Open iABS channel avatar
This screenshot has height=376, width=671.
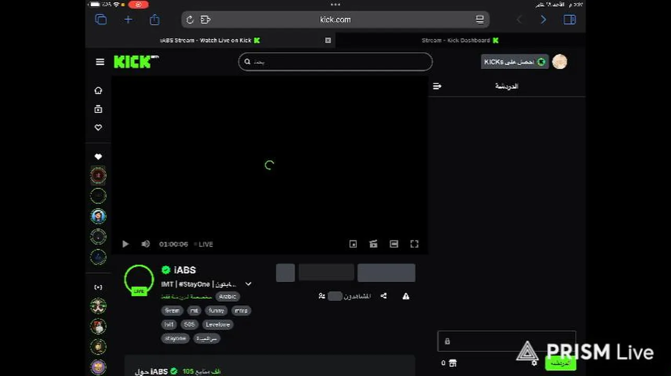tap(139, 279)
